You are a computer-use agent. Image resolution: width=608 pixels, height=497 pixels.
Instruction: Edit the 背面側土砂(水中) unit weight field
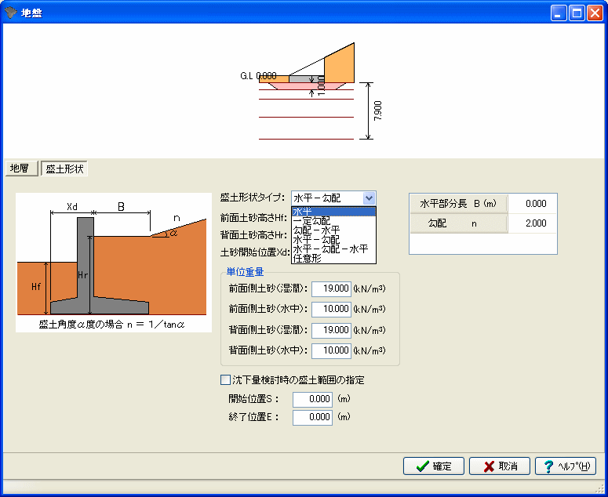[332, 350]
